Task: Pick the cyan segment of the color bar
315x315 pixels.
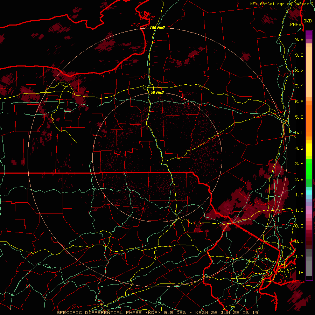Action: tap(309, 192)
